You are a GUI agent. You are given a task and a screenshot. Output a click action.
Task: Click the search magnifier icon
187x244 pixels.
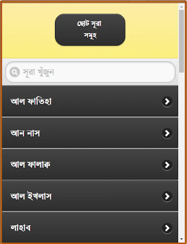[x=14, y=72]
